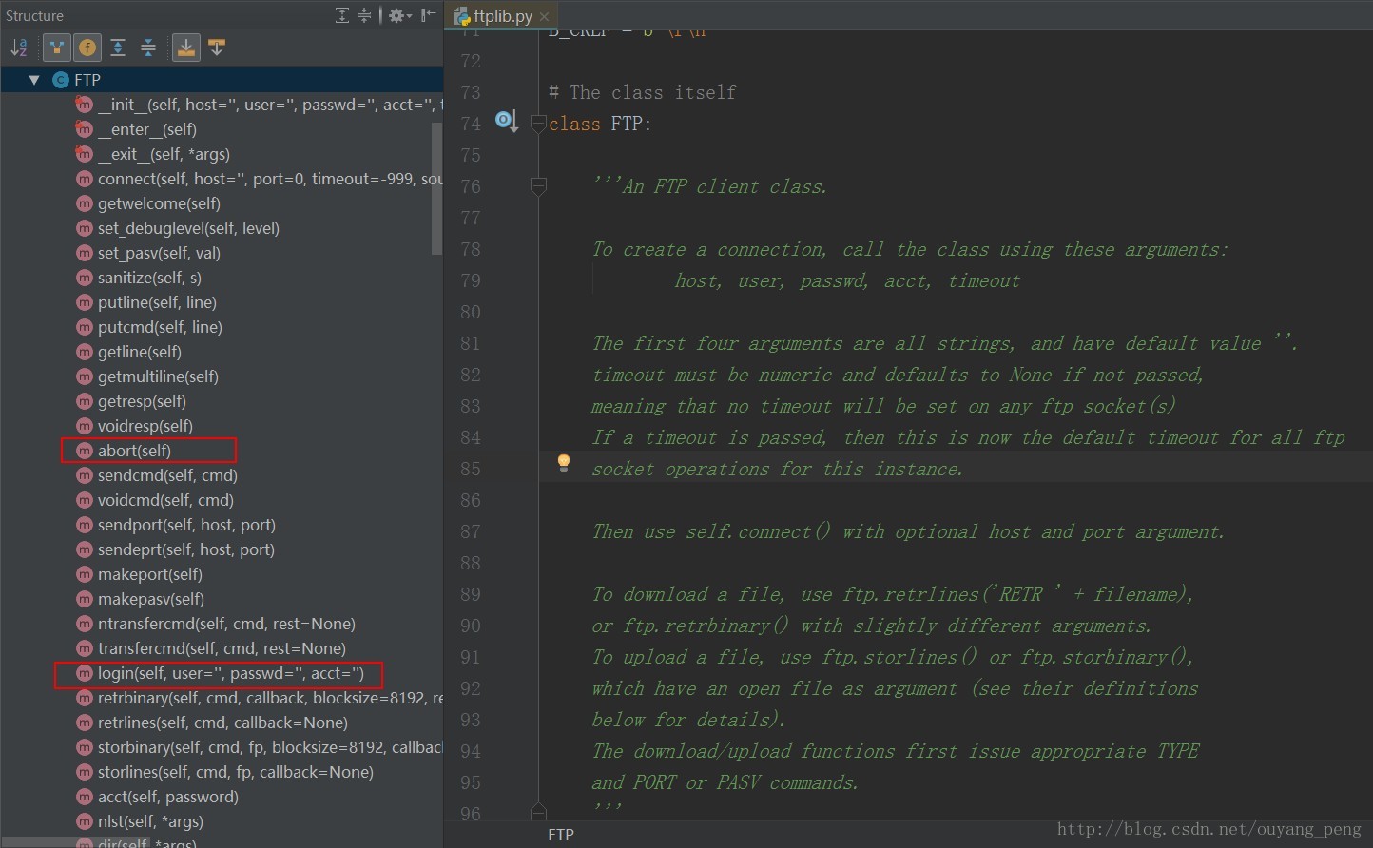Image resolution: width=1373 pixels, height=848 pixels.
Task: Click the putcmd method icon
Action: pyautogui.click(x=85, y=327)
